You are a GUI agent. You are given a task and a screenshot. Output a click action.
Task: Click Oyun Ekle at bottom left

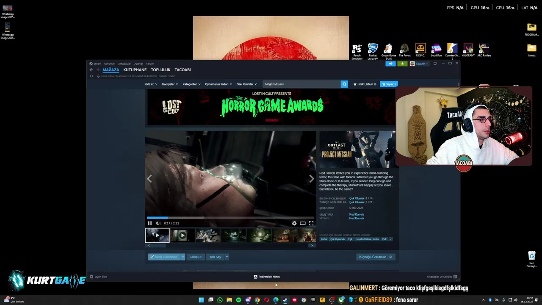point(98,277)
